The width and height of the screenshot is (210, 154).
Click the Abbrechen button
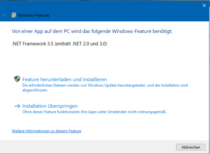pyautogui.click(x=191, y=147)
